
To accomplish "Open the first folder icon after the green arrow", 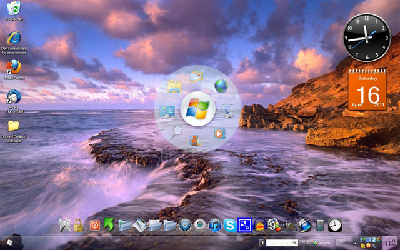I will click(x=125, y=226).
